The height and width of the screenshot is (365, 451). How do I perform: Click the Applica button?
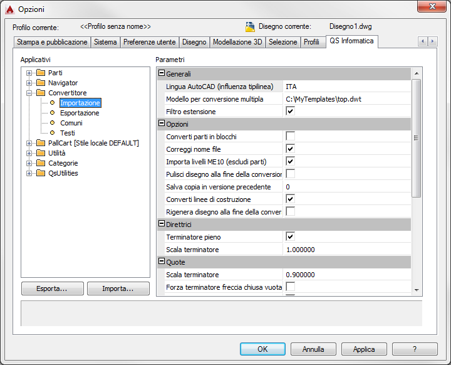364,349
